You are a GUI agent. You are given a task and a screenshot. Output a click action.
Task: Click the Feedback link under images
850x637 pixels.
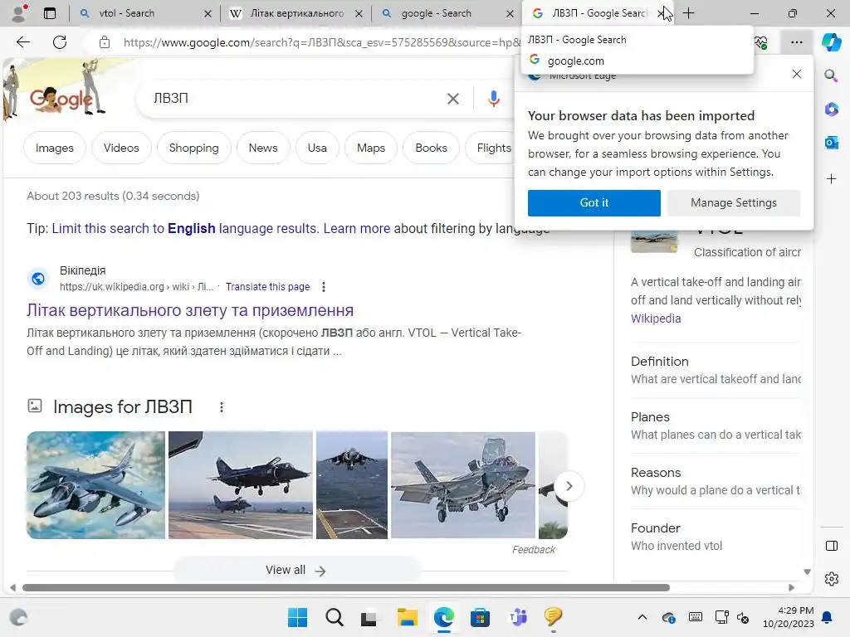pos(534,550)
